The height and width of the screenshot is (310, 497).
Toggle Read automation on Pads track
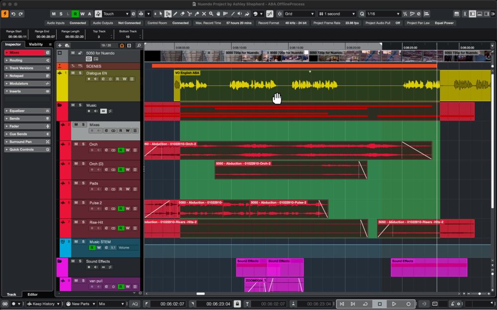pos(121,189)
